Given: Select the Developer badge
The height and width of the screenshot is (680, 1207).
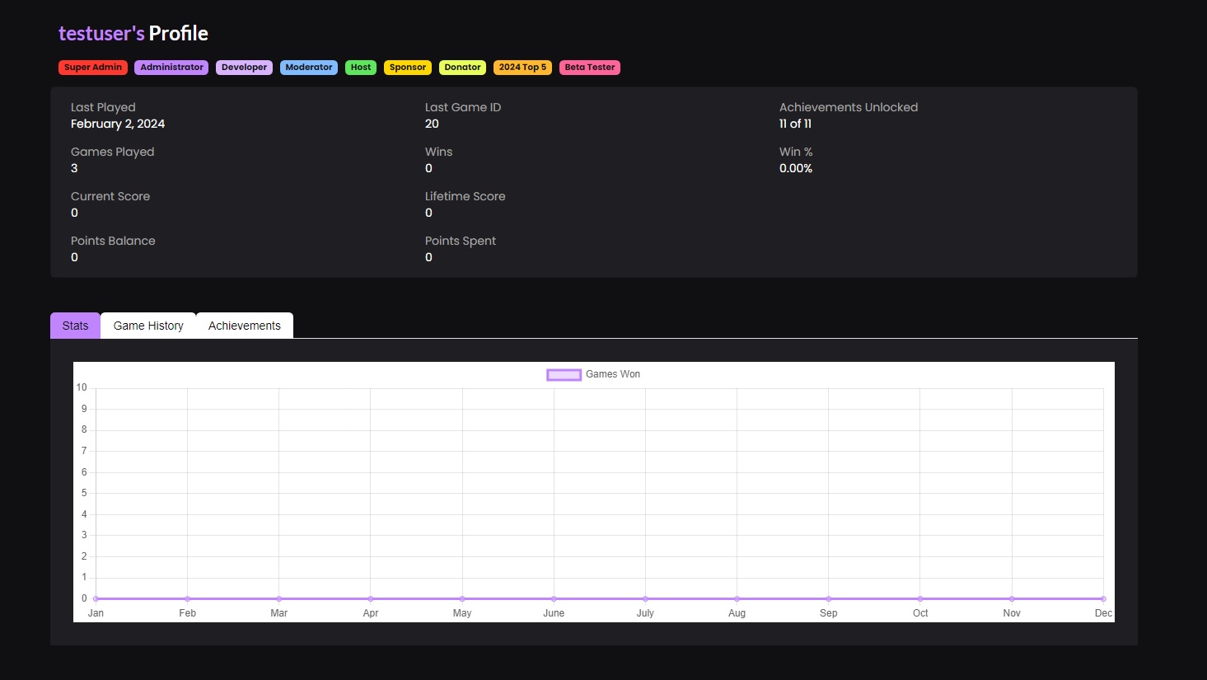Looking at the screenshot, I should [x=244, y=68].
